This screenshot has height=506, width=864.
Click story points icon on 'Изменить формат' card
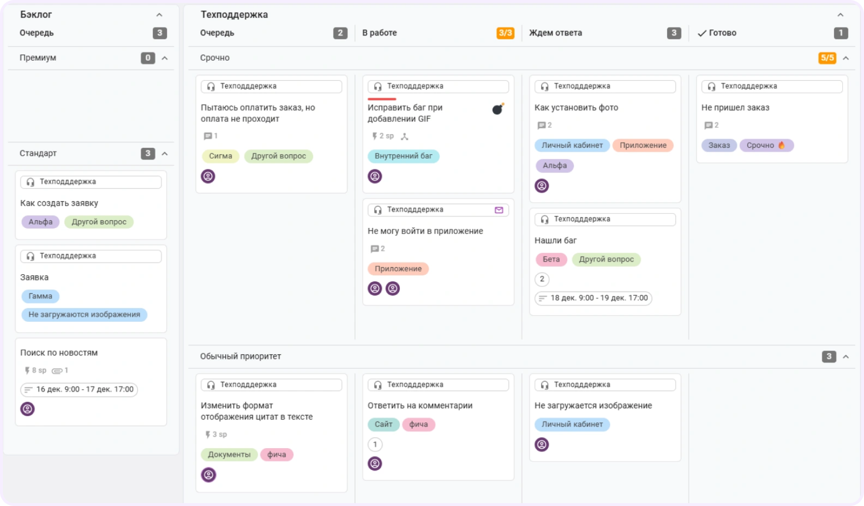click(207, 434)
